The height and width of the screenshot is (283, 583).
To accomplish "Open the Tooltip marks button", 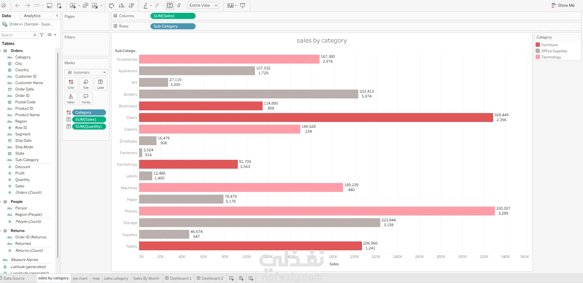I will click(x=86, y=99).
